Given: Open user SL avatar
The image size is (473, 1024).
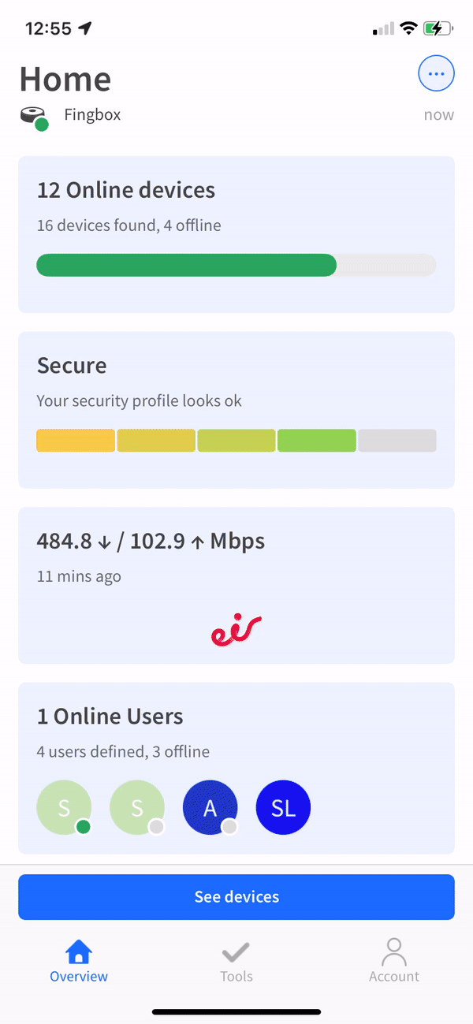Looking at the screenshot, I should point(283,807).
